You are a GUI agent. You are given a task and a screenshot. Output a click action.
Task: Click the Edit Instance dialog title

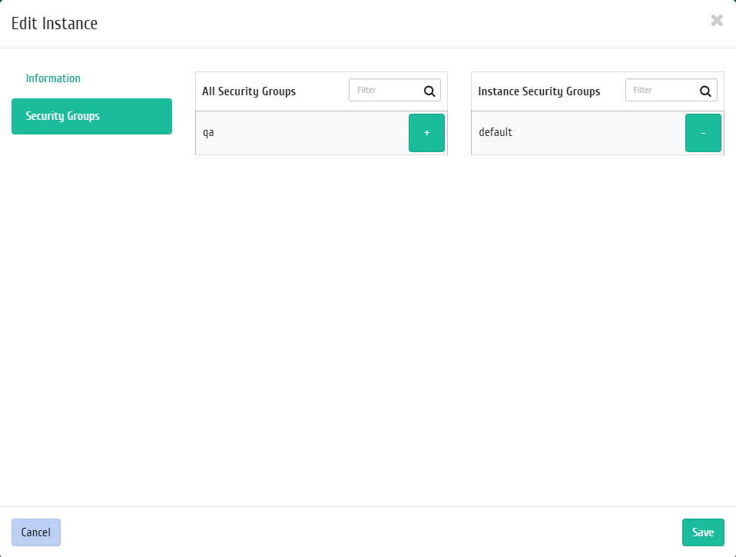pyautogui.click(x=55, y=24)
